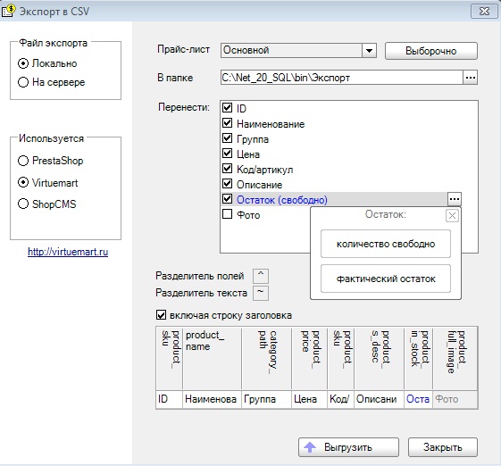
Task: Uncheck the Описание field checkbox
Action: (x=227, y=184)
